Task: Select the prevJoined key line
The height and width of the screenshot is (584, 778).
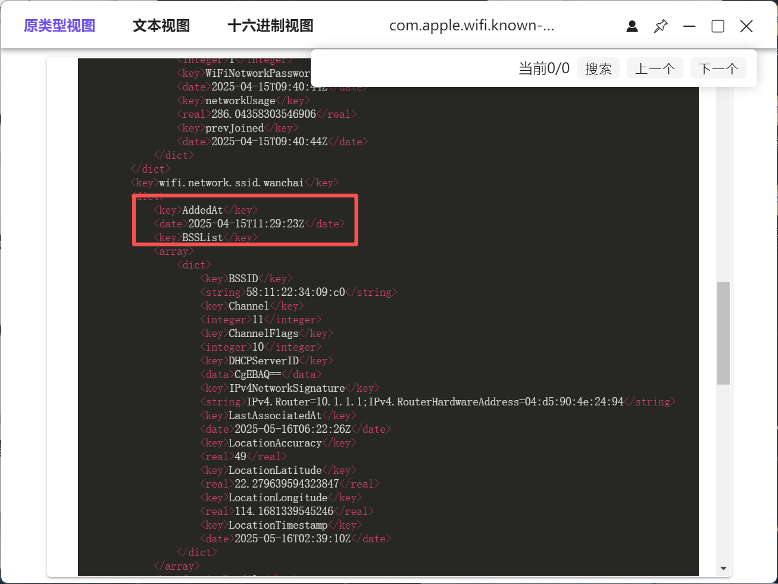Action: tap(238, 128)
